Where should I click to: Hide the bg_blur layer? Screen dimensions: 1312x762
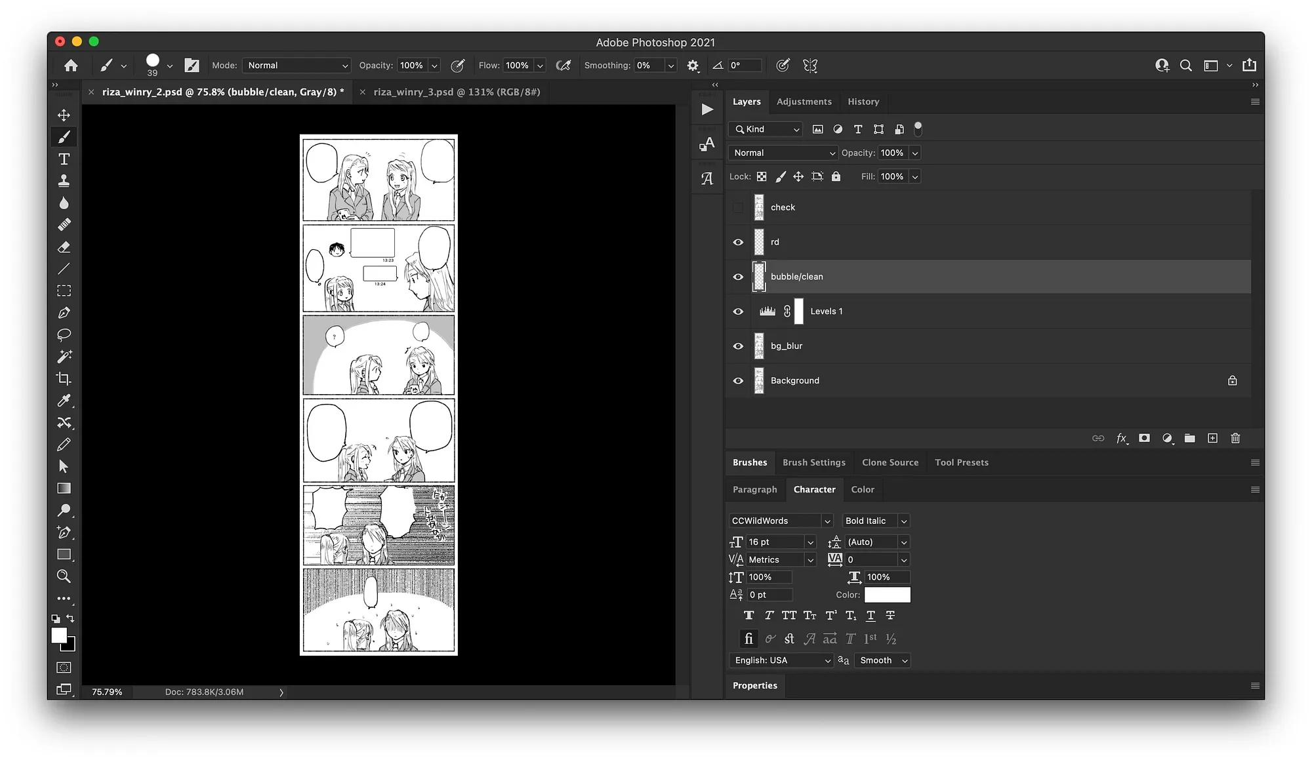point(738,346)
